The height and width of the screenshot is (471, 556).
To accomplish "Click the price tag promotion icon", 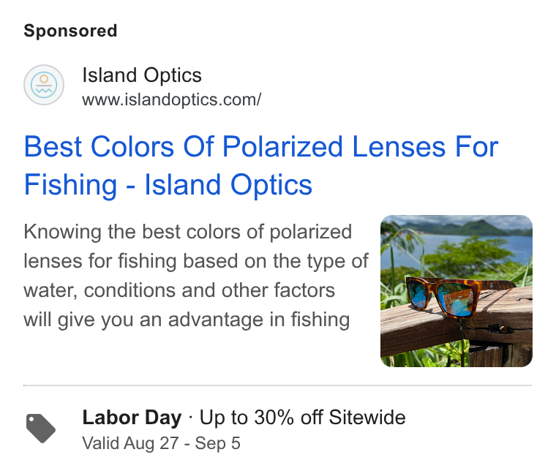I will [x=41, y=428].
